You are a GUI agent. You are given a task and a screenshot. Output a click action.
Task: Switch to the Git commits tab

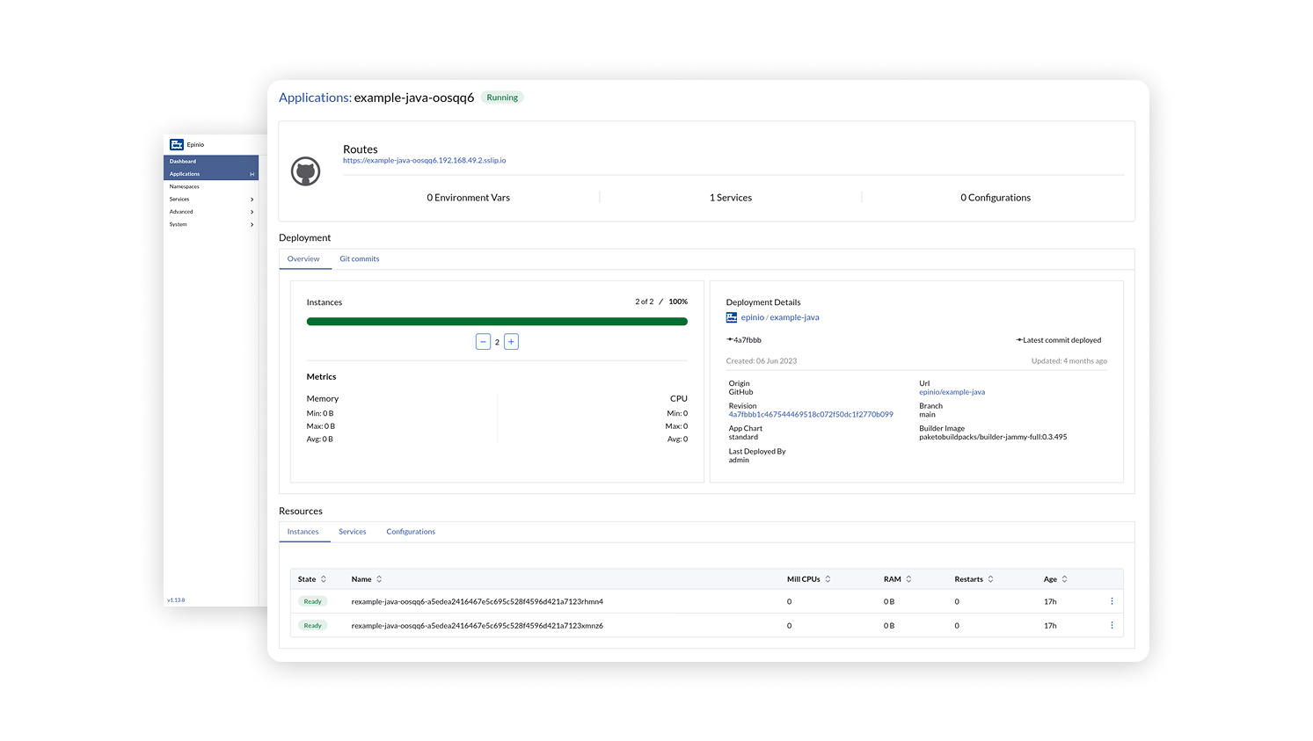click(359, 259)
